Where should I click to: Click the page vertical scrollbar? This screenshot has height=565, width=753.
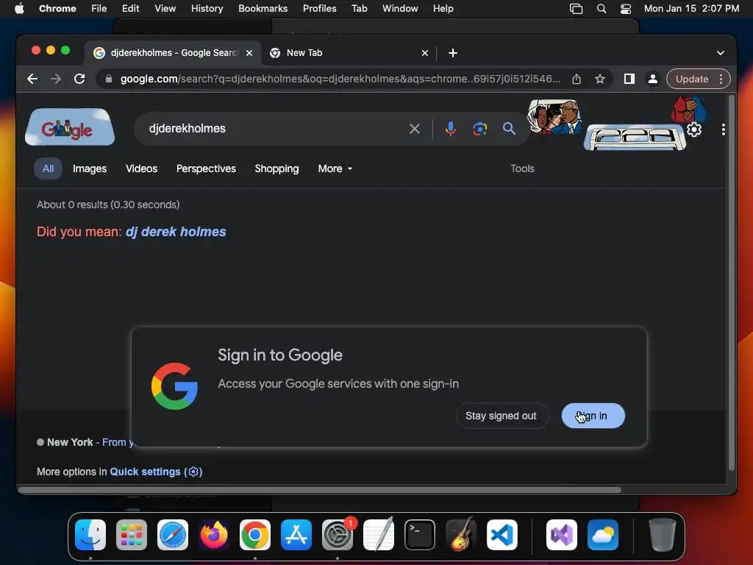tap(732, 283)
